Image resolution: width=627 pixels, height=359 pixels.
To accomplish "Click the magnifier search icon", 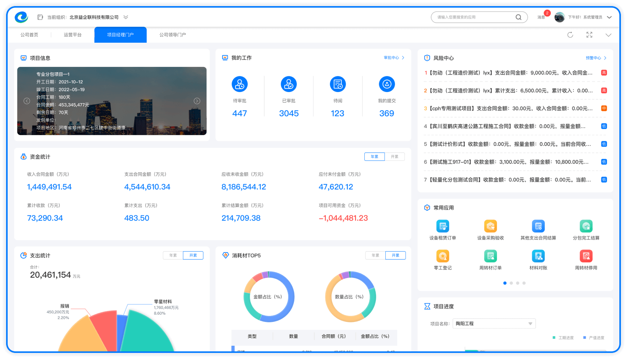I will 518,17.
